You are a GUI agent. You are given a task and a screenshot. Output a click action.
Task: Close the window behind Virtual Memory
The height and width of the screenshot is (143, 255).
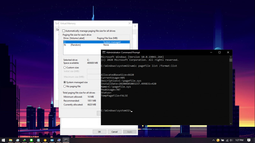(x=135, y=26)
